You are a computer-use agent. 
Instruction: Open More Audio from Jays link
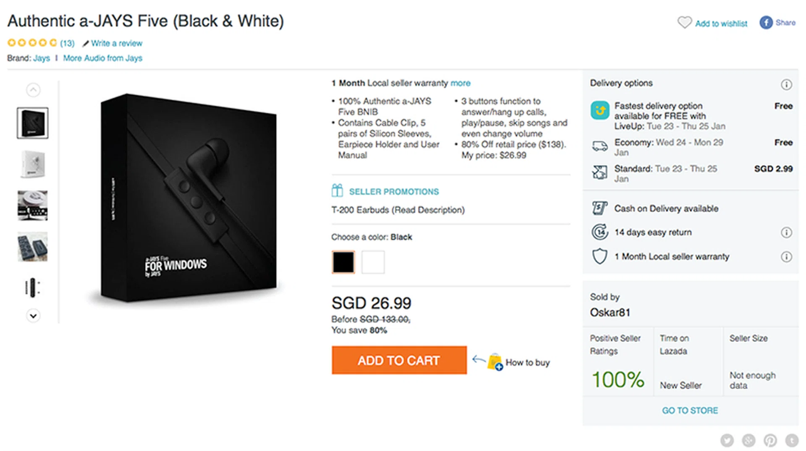coord(102,58)
